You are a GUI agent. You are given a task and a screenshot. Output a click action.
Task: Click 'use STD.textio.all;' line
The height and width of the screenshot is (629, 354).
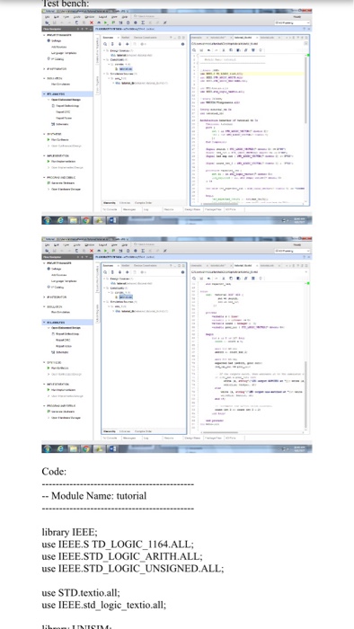pos(81,593)
